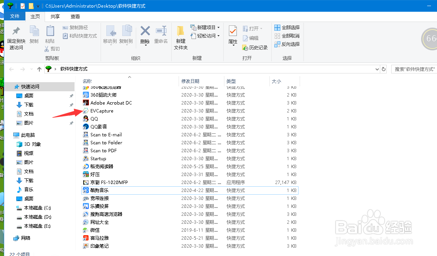
Task: Click the 网址大全 file name
Action: (100, 222)
